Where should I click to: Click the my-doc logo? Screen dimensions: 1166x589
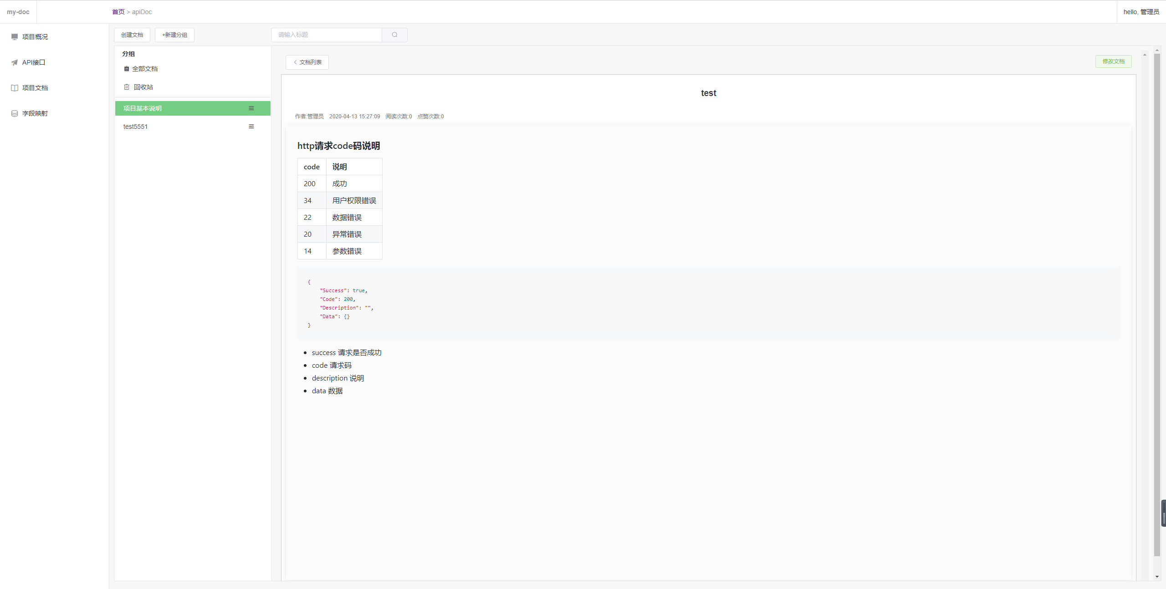tap(18, 12)
